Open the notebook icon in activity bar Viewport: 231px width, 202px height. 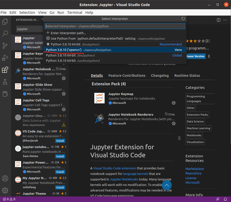(5, 94)
